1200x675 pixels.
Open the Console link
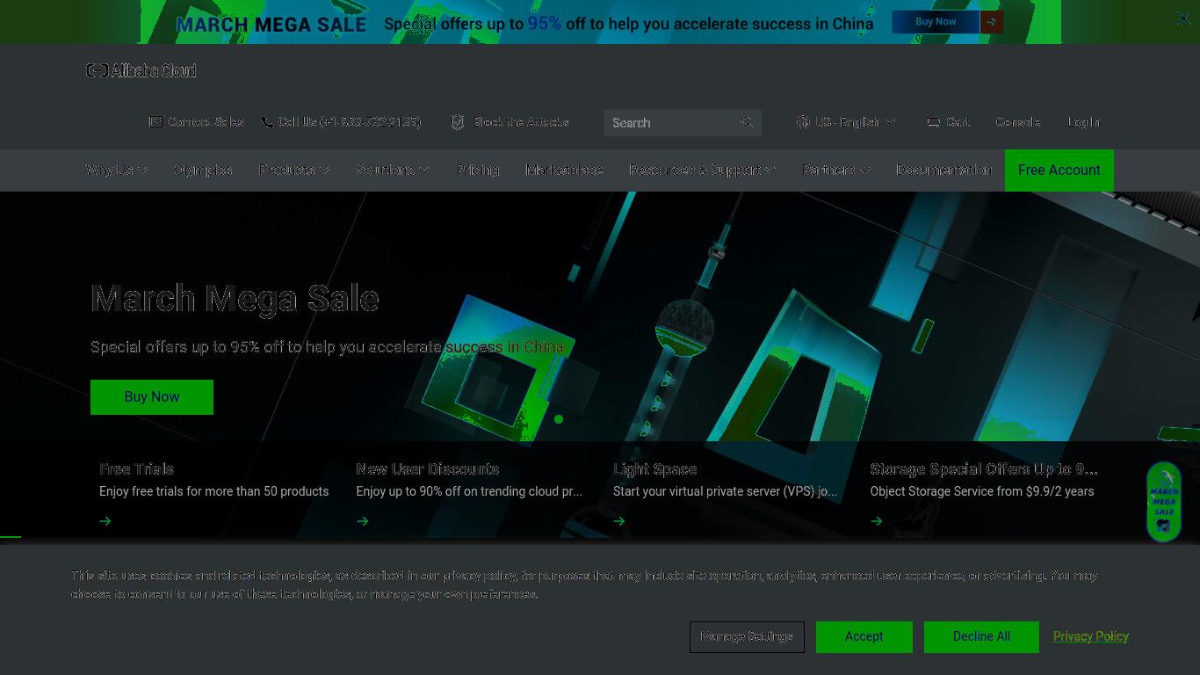coord(1018,122)
